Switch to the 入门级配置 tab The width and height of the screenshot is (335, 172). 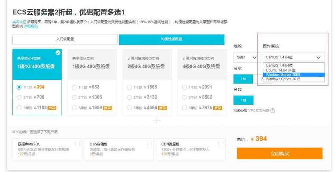(65, 39)
